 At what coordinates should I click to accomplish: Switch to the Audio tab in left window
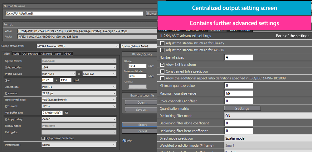pyautogui.click(x=16, y=54)
